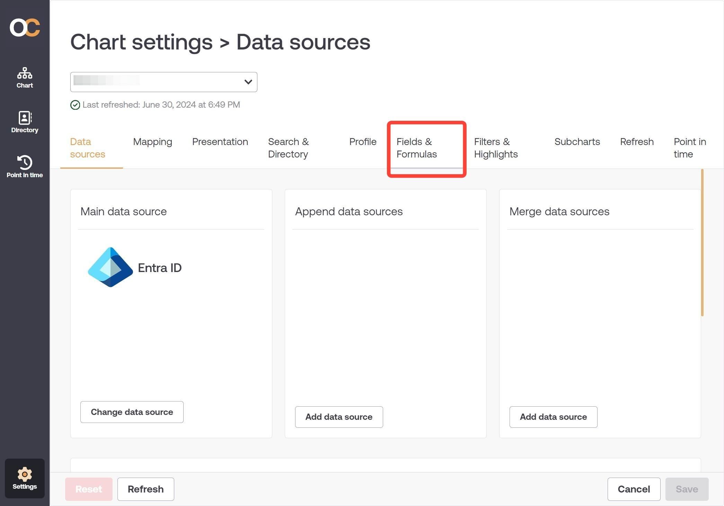The image size is (724, 506).
Task: Add a data source under Merge data sources
Action: (x=553, y=417)
